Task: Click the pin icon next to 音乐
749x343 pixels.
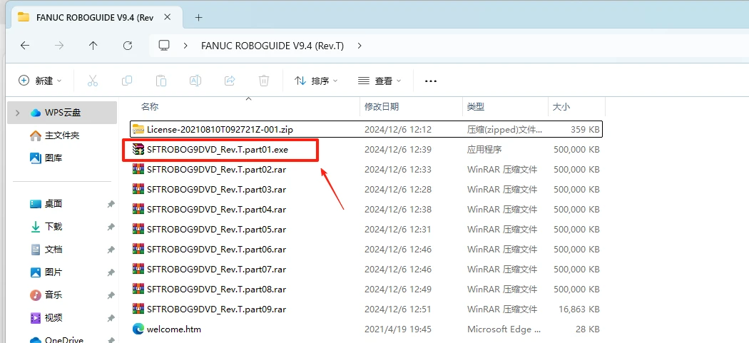Action: [x=111, y=295]
